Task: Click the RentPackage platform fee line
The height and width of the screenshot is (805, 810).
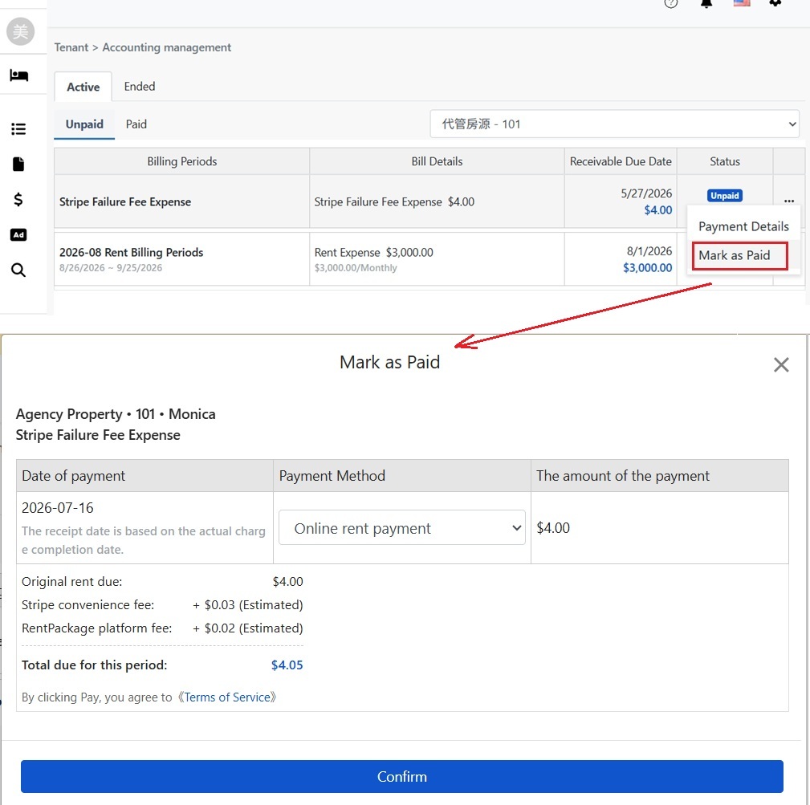Action: (x=162, y=628)
